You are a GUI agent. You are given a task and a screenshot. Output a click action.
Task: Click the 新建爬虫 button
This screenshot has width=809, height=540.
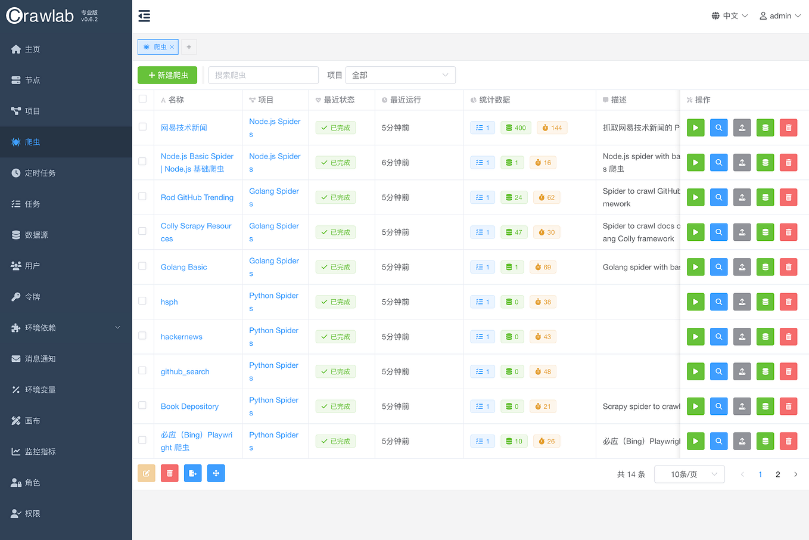[x=167, y=75]
